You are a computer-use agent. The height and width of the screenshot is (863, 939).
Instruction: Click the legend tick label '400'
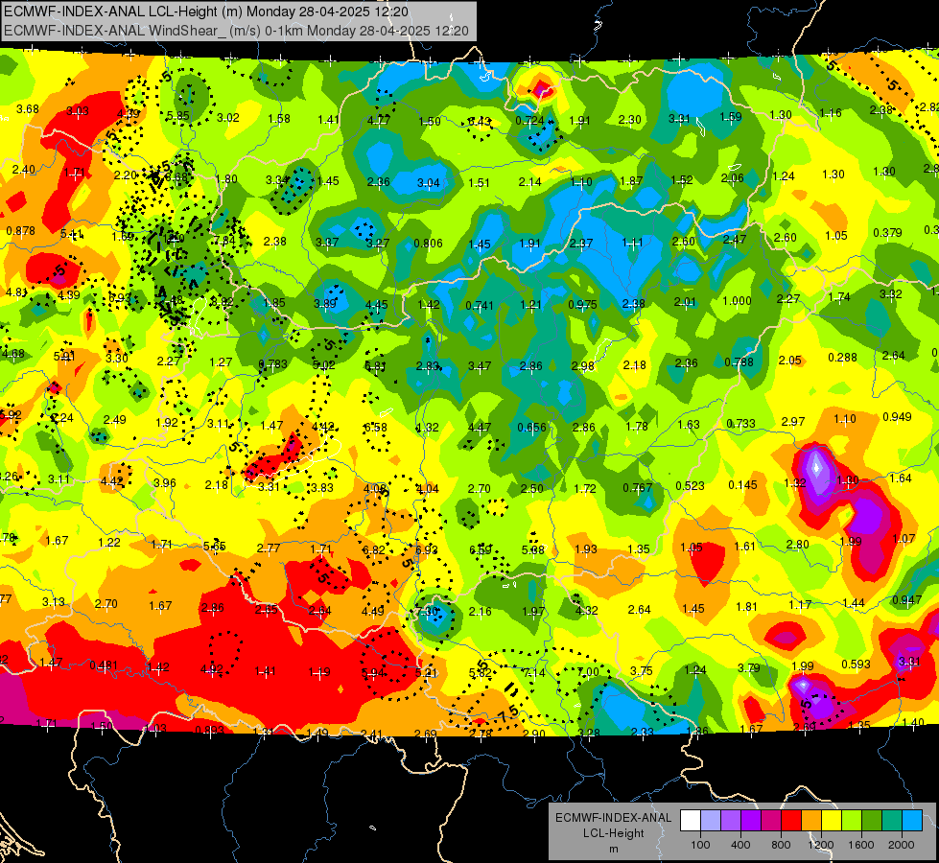(x=740, y=845)
